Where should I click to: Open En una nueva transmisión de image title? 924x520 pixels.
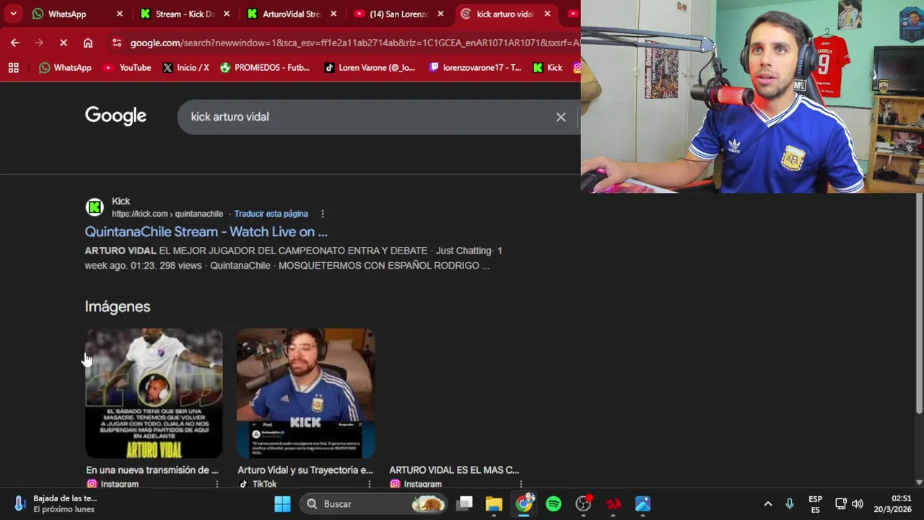(152, 470)
